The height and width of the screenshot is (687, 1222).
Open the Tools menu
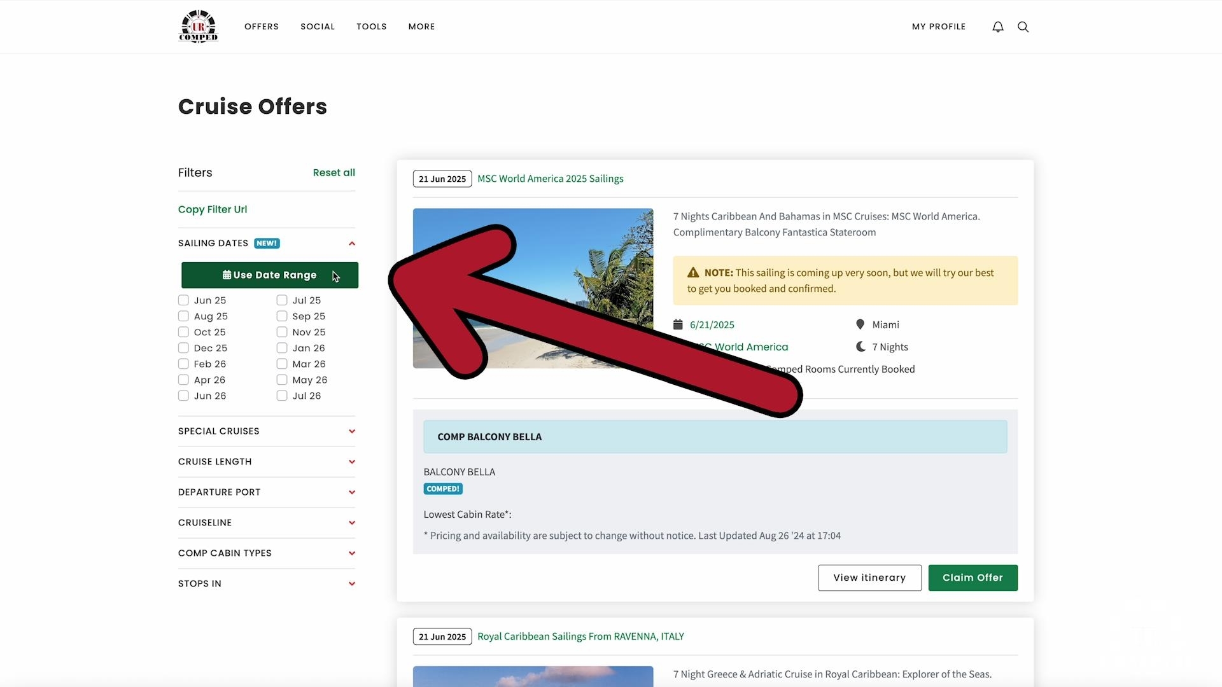(371, 27)
